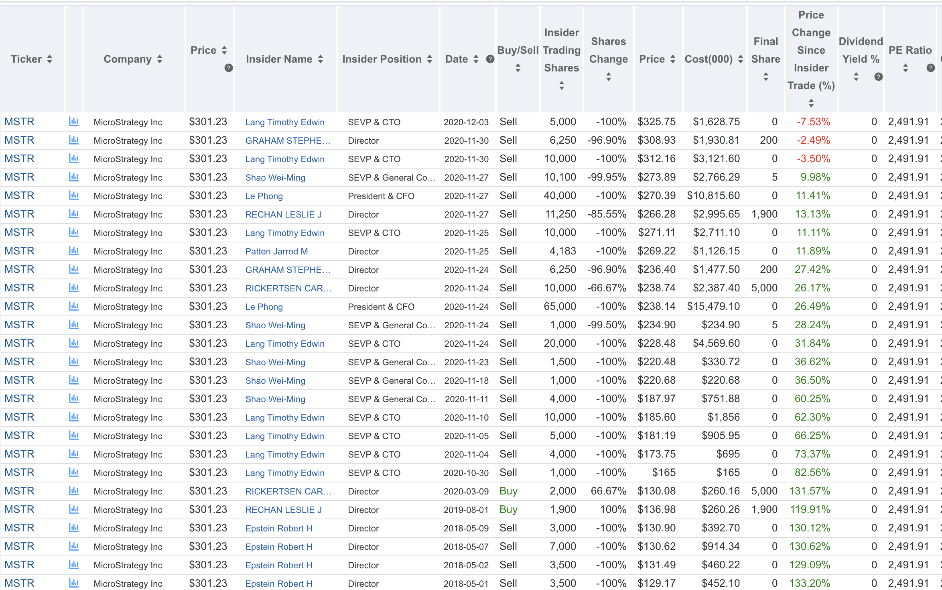
Task: Sort by Shares Change column
Action: coord(609,77)
